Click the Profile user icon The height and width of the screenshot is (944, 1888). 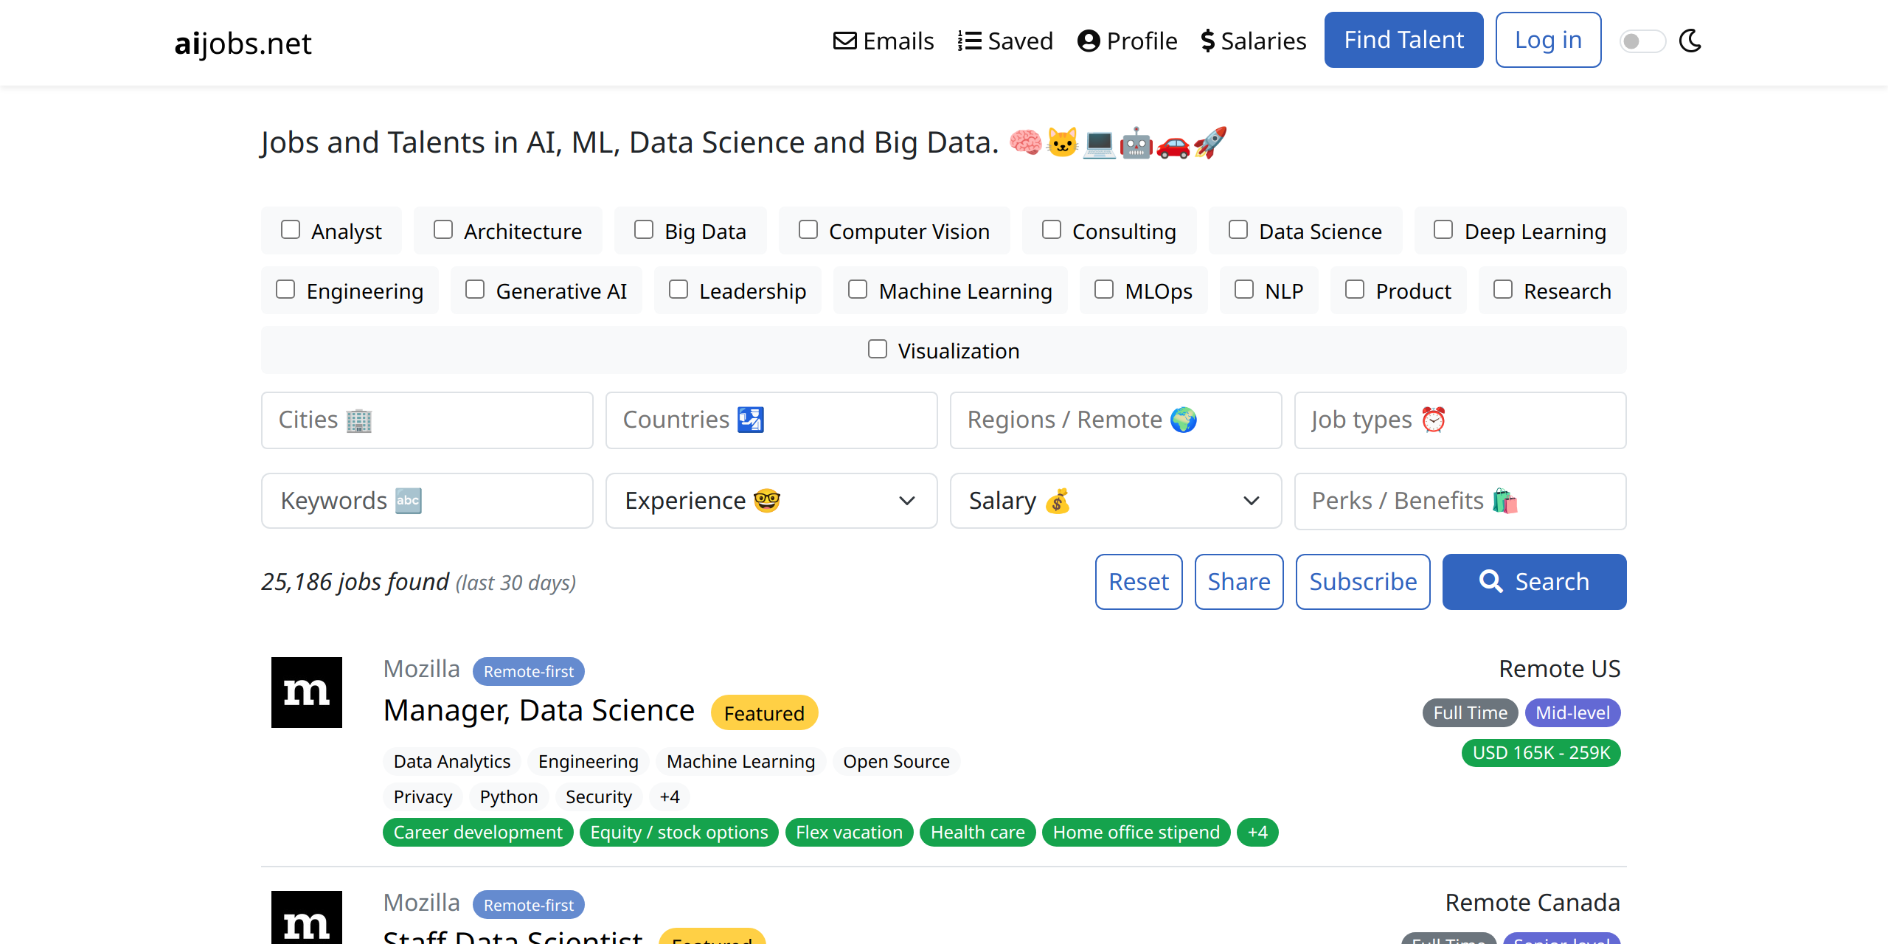[1089, 41]
